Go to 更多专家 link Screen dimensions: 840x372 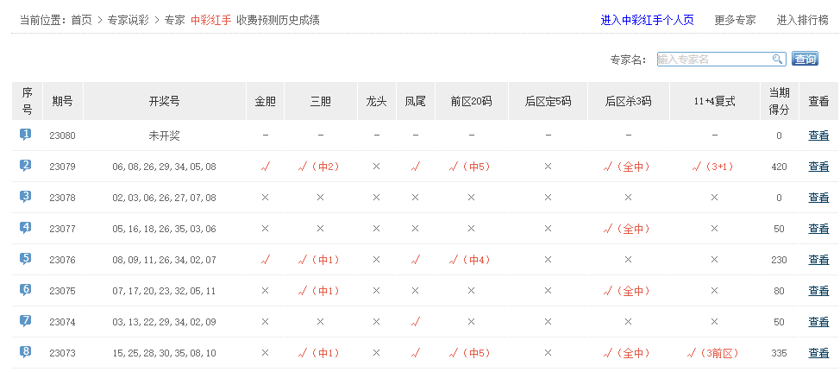tap(735, 20)
